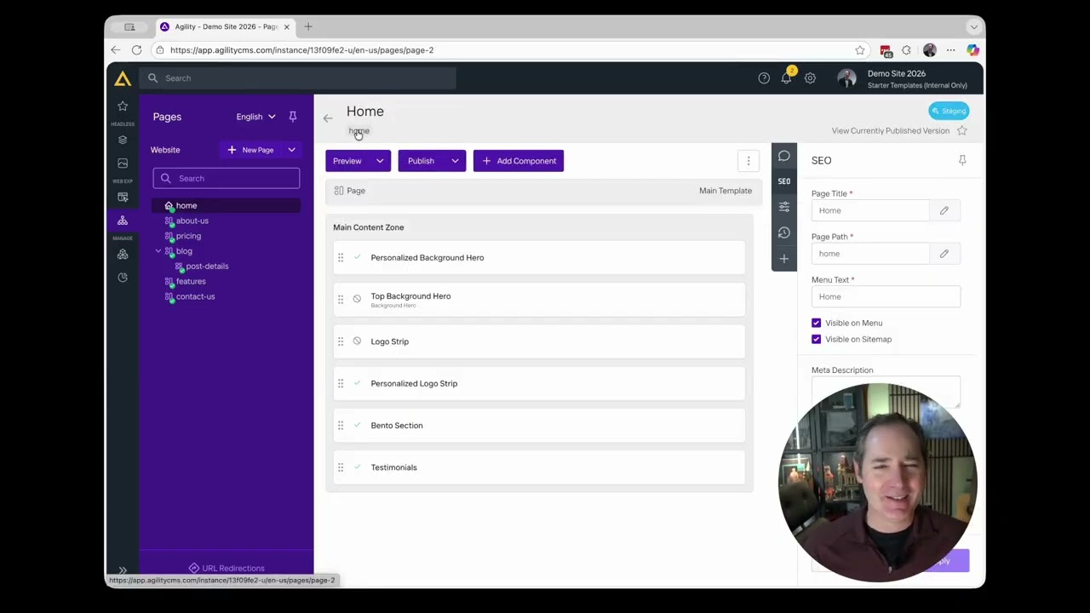The height and width of the screenshot is (613, 1090).
Task: Uncheck Visible on Sitemap
Action: click(816, 339)
